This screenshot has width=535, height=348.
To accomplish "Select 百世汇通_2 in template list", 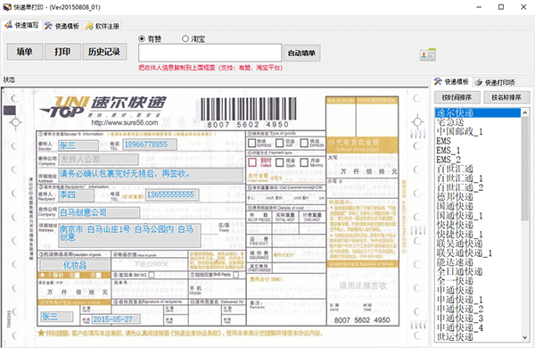I will point(478,187).
